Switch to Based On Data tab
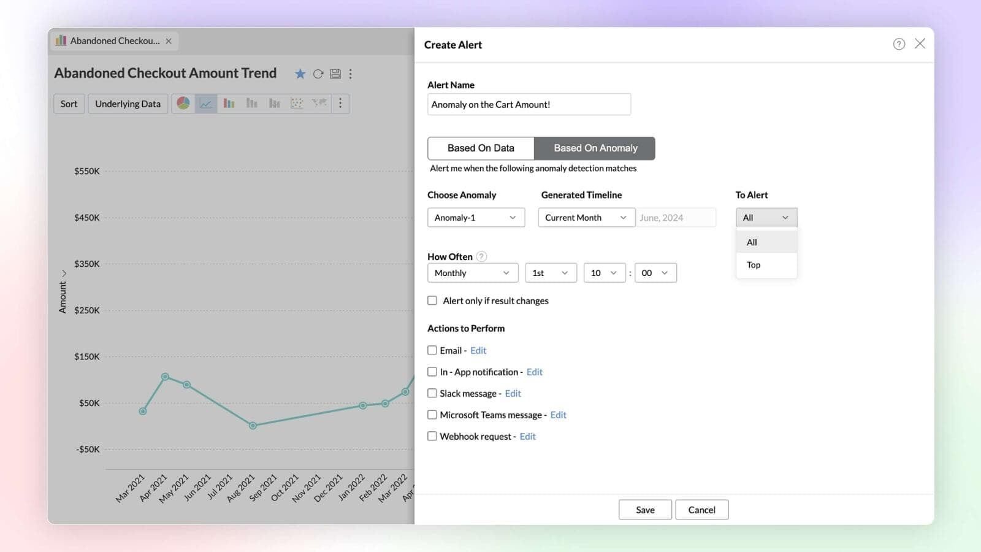The height and width of the screenshot is (552, 981). 481,148
